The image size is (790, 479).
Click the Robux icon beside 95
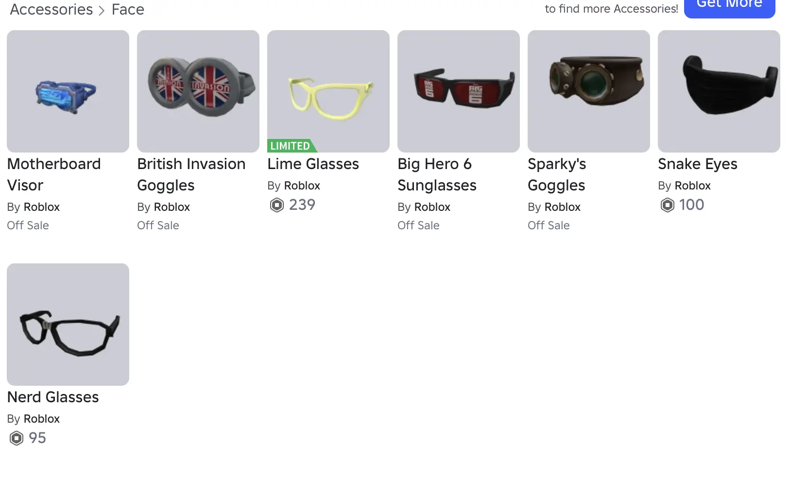tap(17, 438)
